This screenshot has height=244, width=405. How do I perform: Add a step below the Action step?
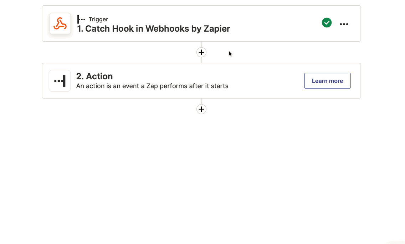coord(201,109)
